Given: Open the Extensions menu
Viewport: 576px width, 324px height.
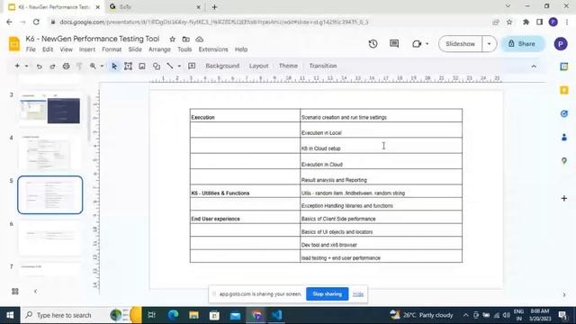Looking at the screenshot, I should (213, 49).
